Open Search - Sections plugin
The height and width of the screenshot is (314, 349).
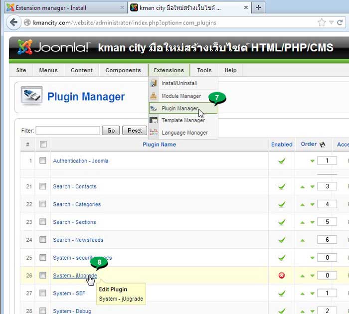click(x=74, y=222)
